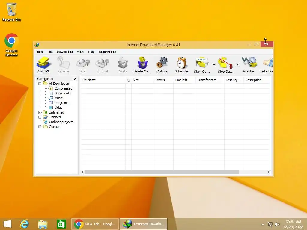Open the Downloads menu

click(65, 52)
